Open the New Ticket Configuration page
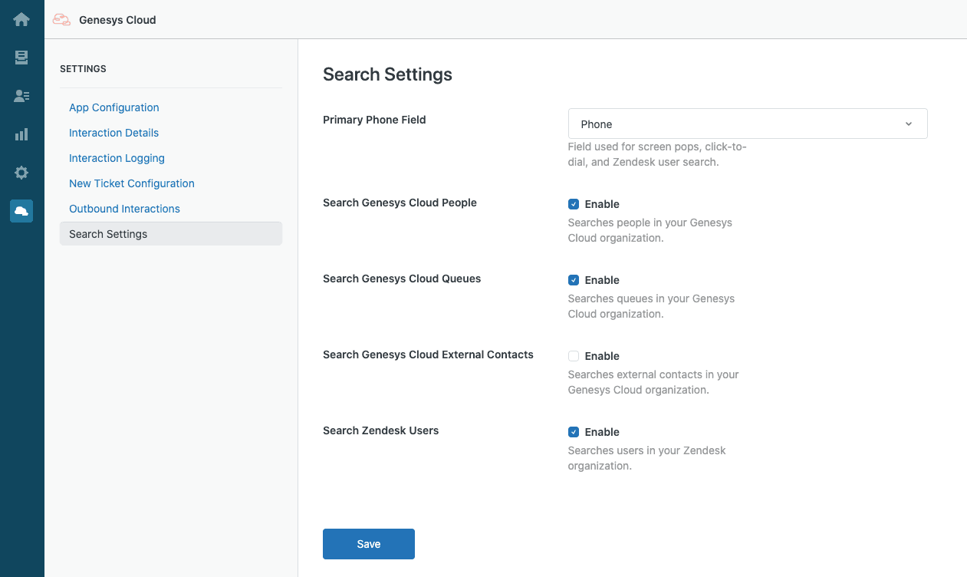This screenshot has width=967, height=577. (x=131, y=183)
